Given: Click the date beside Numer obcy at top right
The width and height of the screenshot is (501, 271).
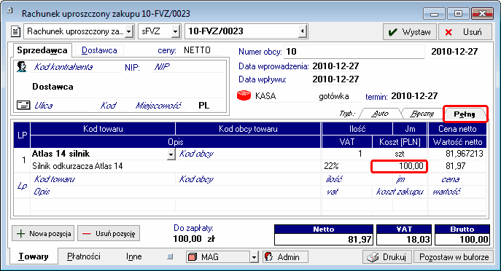Looking at the screenshot, I should tap(454, 52).
